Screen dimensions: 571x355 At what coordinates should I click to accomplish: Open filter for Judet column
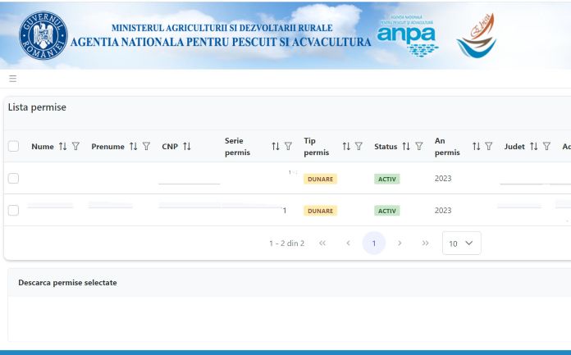[x=546, y=147]
